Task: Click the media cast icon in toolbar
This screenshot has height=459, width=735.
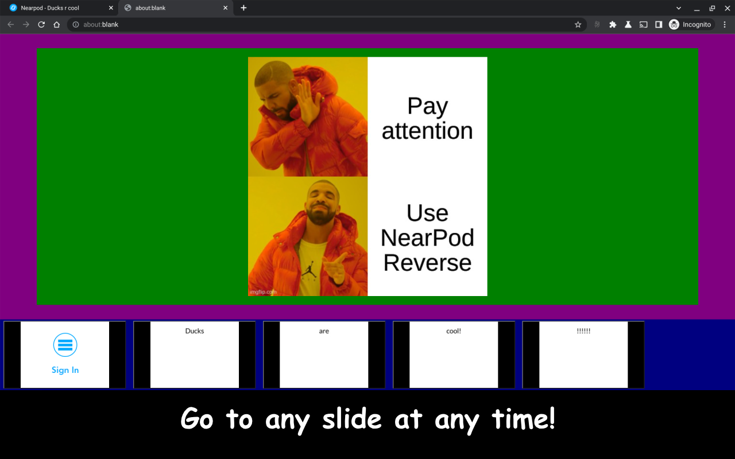Action: click(644, 25)
